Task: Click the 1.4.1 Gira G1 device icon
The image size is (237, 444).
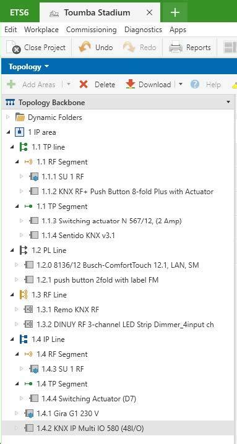Action: [29, 414]
